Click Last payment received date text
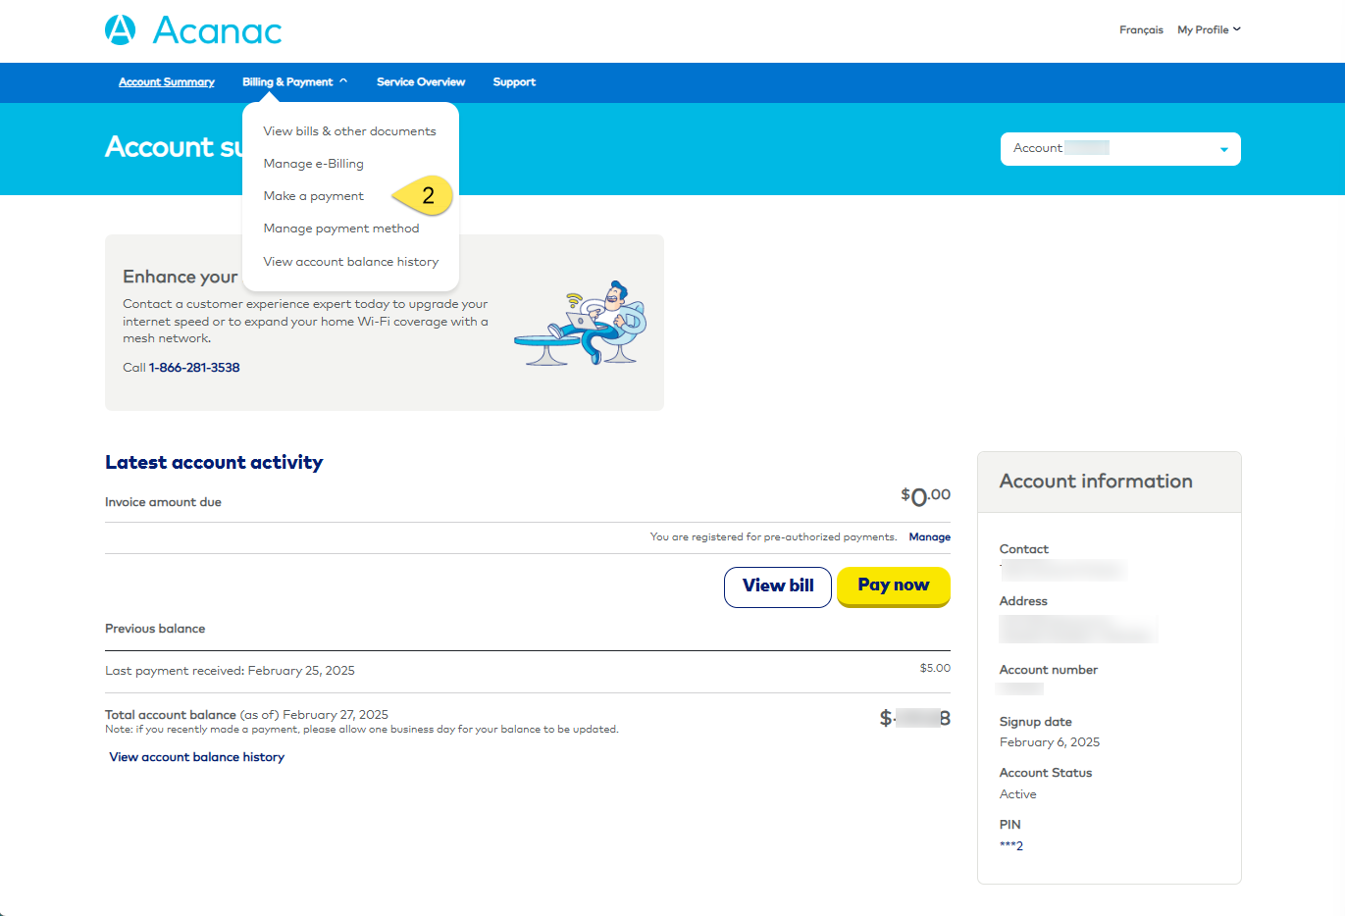 [230, 671]
